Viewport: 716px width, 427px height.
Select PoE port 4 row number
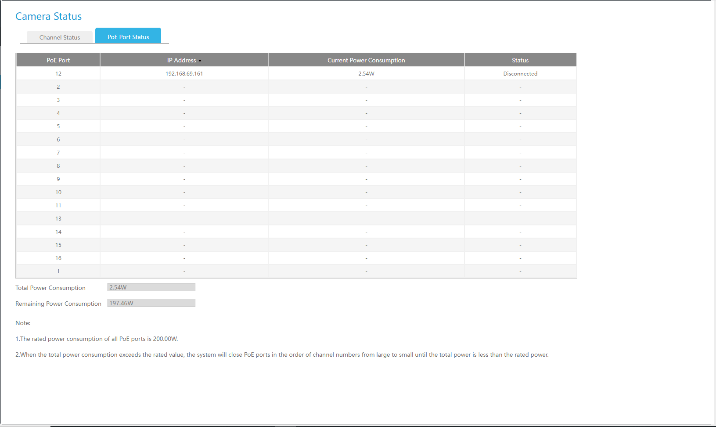[58, 113]
